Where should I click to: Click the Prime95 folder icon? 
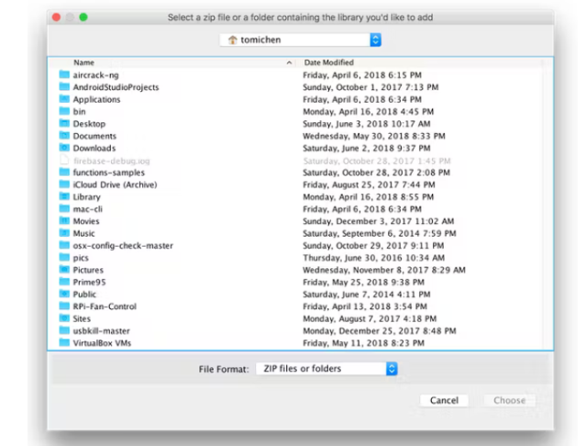[64, 282]
